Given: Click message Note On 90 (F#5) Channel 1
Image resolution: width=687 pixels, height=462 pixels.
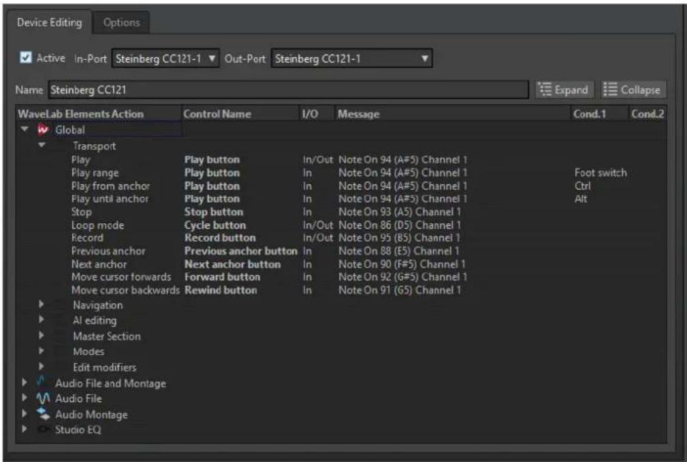Looking at the screenshot, I should tap(402, 264).
